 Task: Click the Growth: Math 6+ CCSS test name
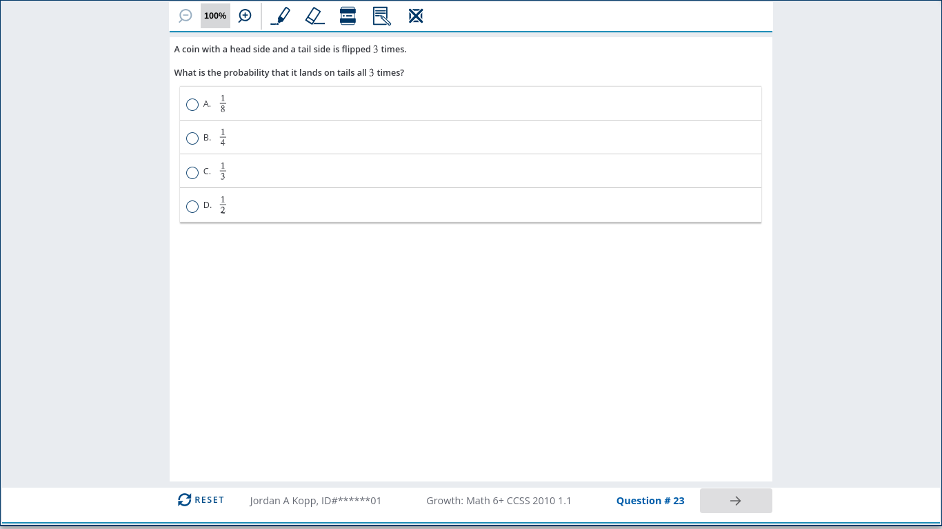pyautogui.click(x=499, y=501)
